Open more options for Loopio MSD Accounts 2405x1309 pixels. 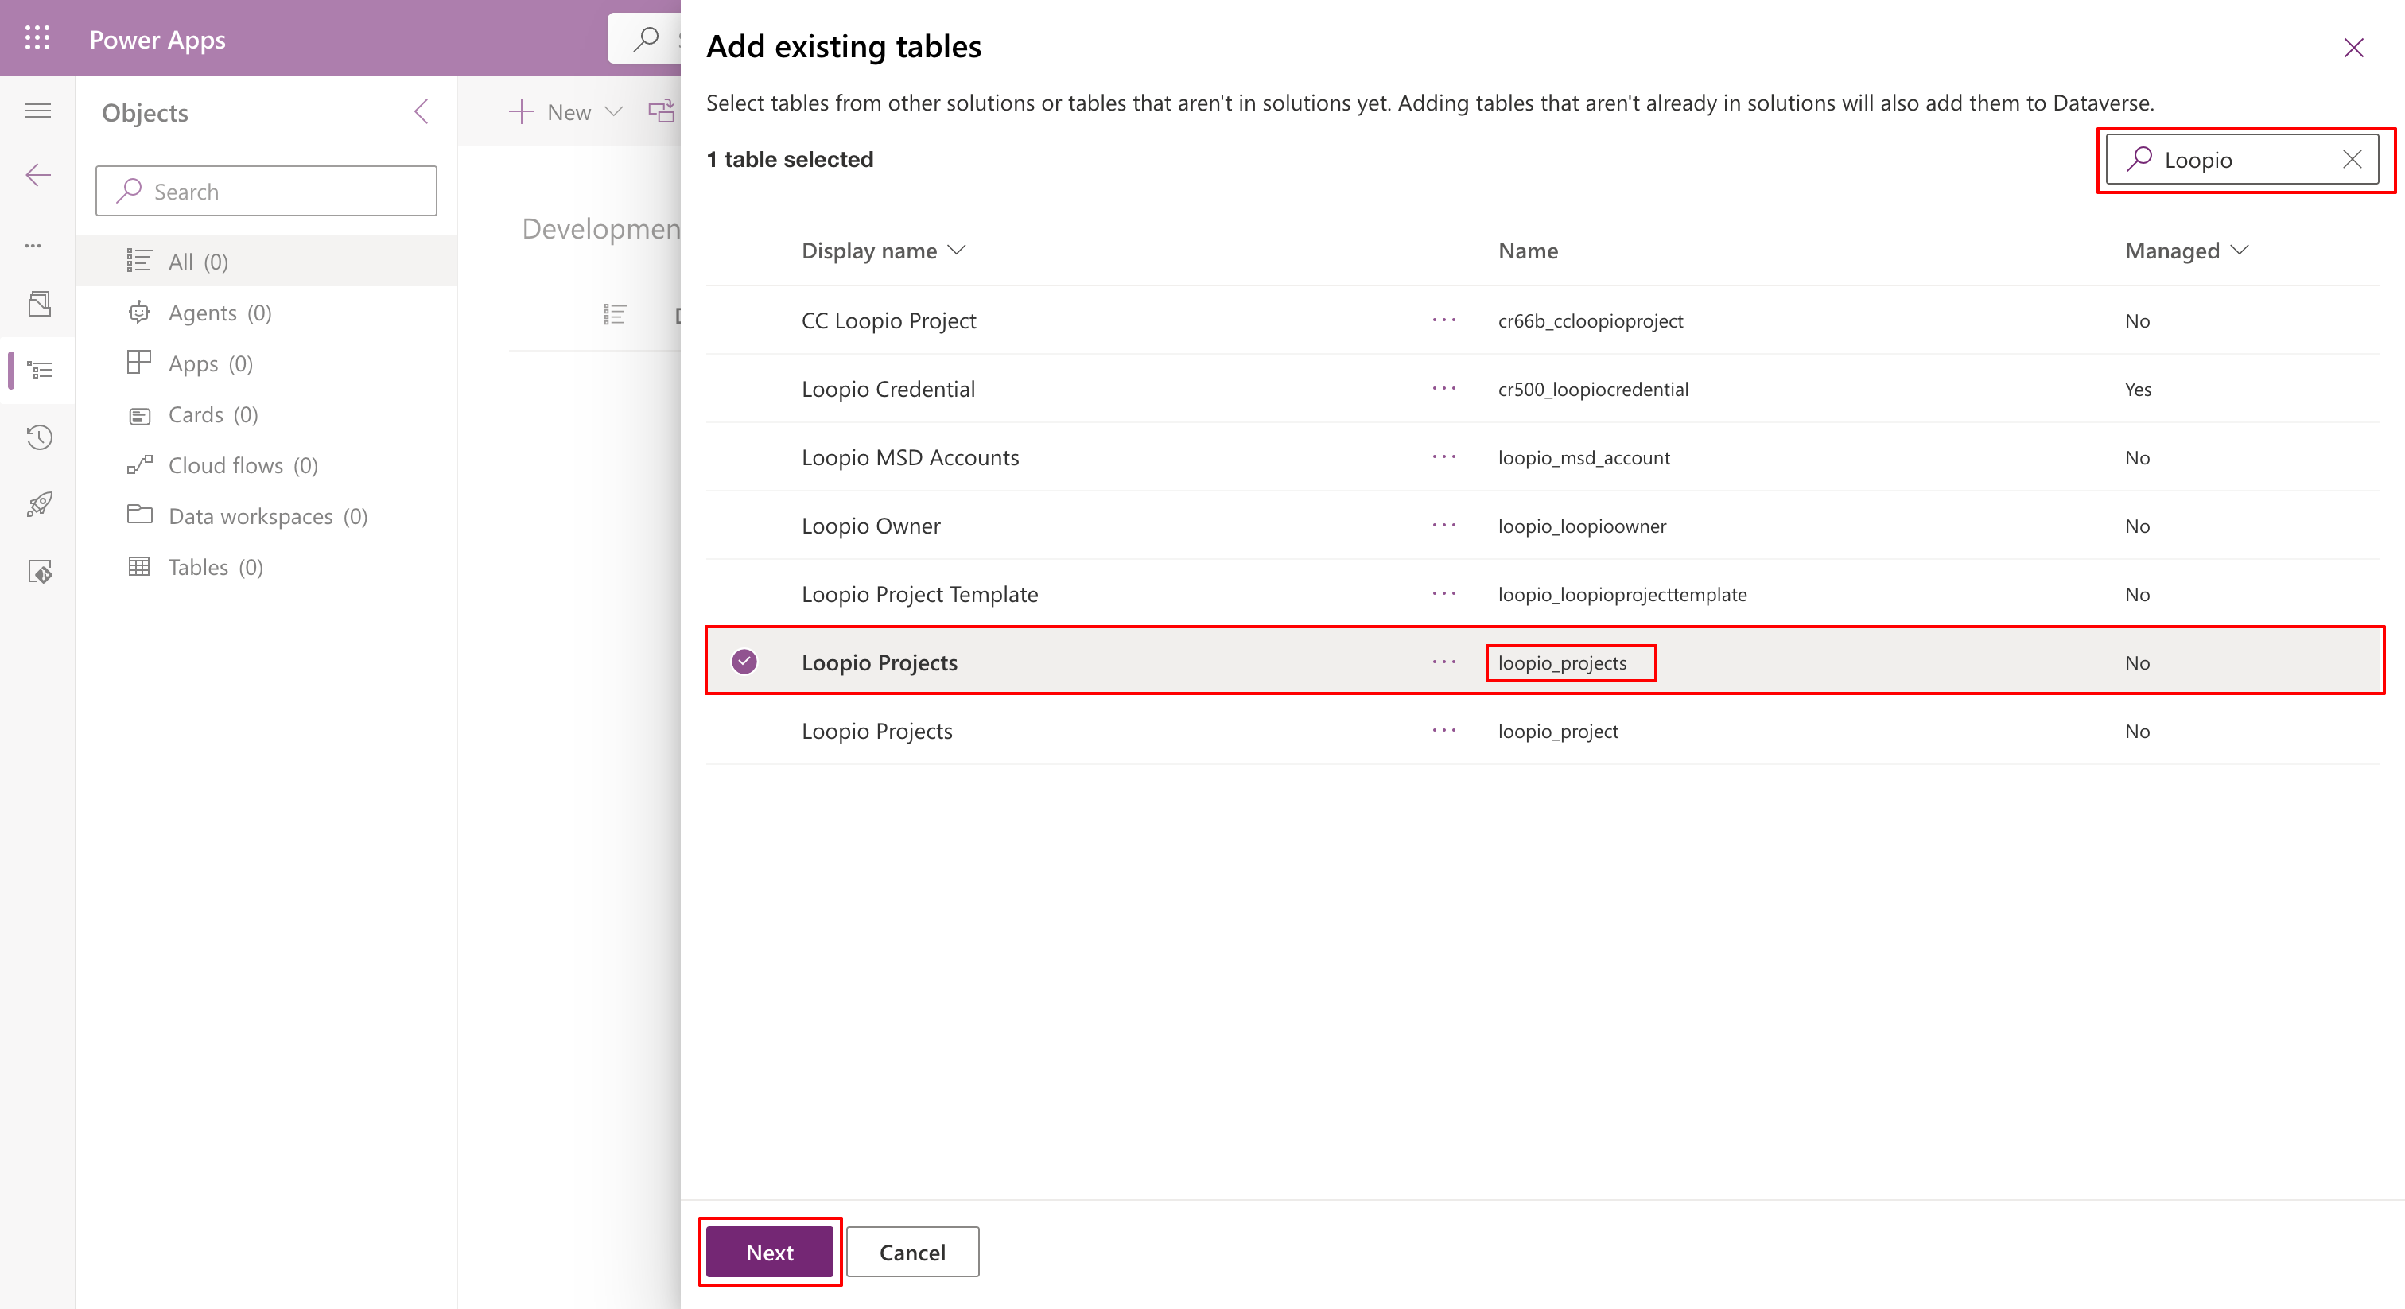[x=1444, y=456]
